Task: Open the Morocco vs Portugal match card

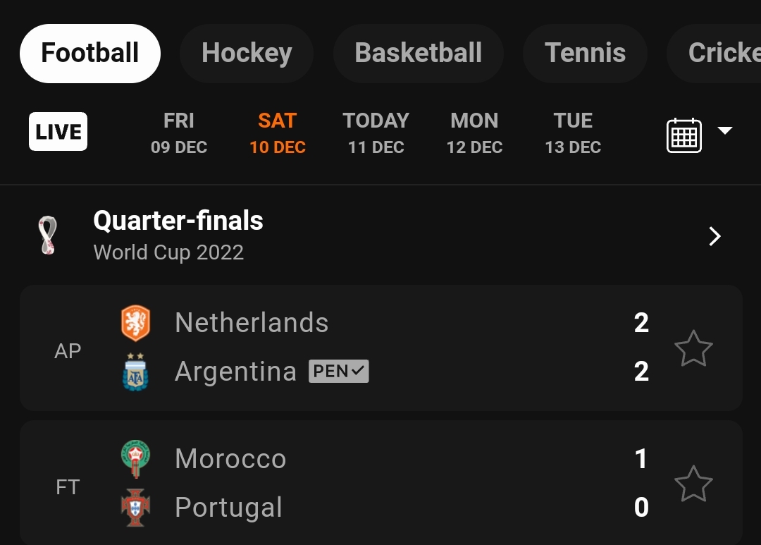Action: pos(423,484)
